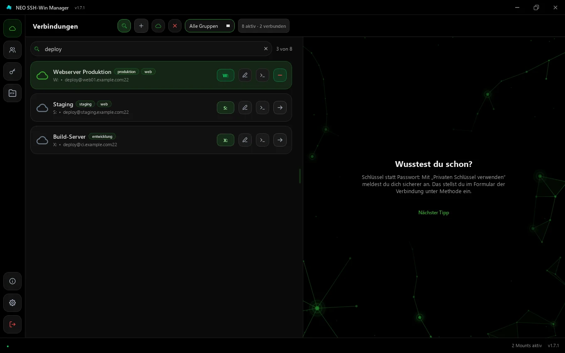Image resolution: width=565 pixels, height=353 pixels.
Task: Open a terminal for Webserver Produktion
Action: click(263, 75)
